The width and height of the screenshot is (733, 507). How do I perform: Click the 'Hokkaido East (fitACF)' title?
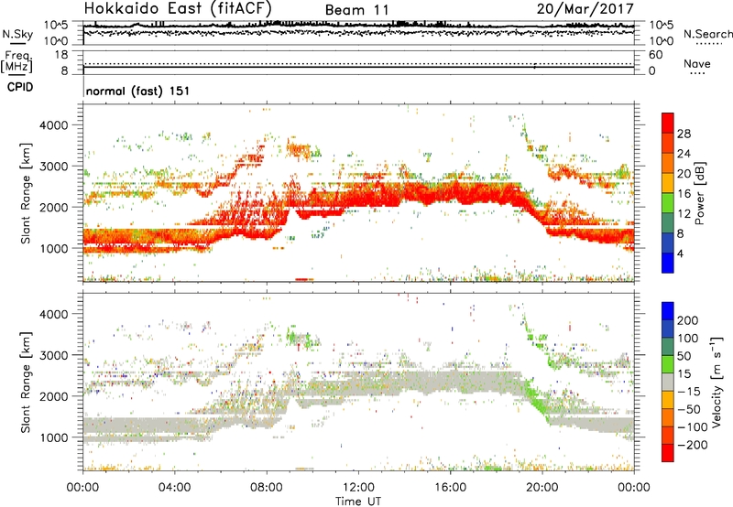(178, 8)
